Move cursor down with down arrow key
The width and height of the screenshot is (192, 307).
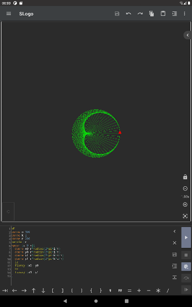[x=43, y=291]
